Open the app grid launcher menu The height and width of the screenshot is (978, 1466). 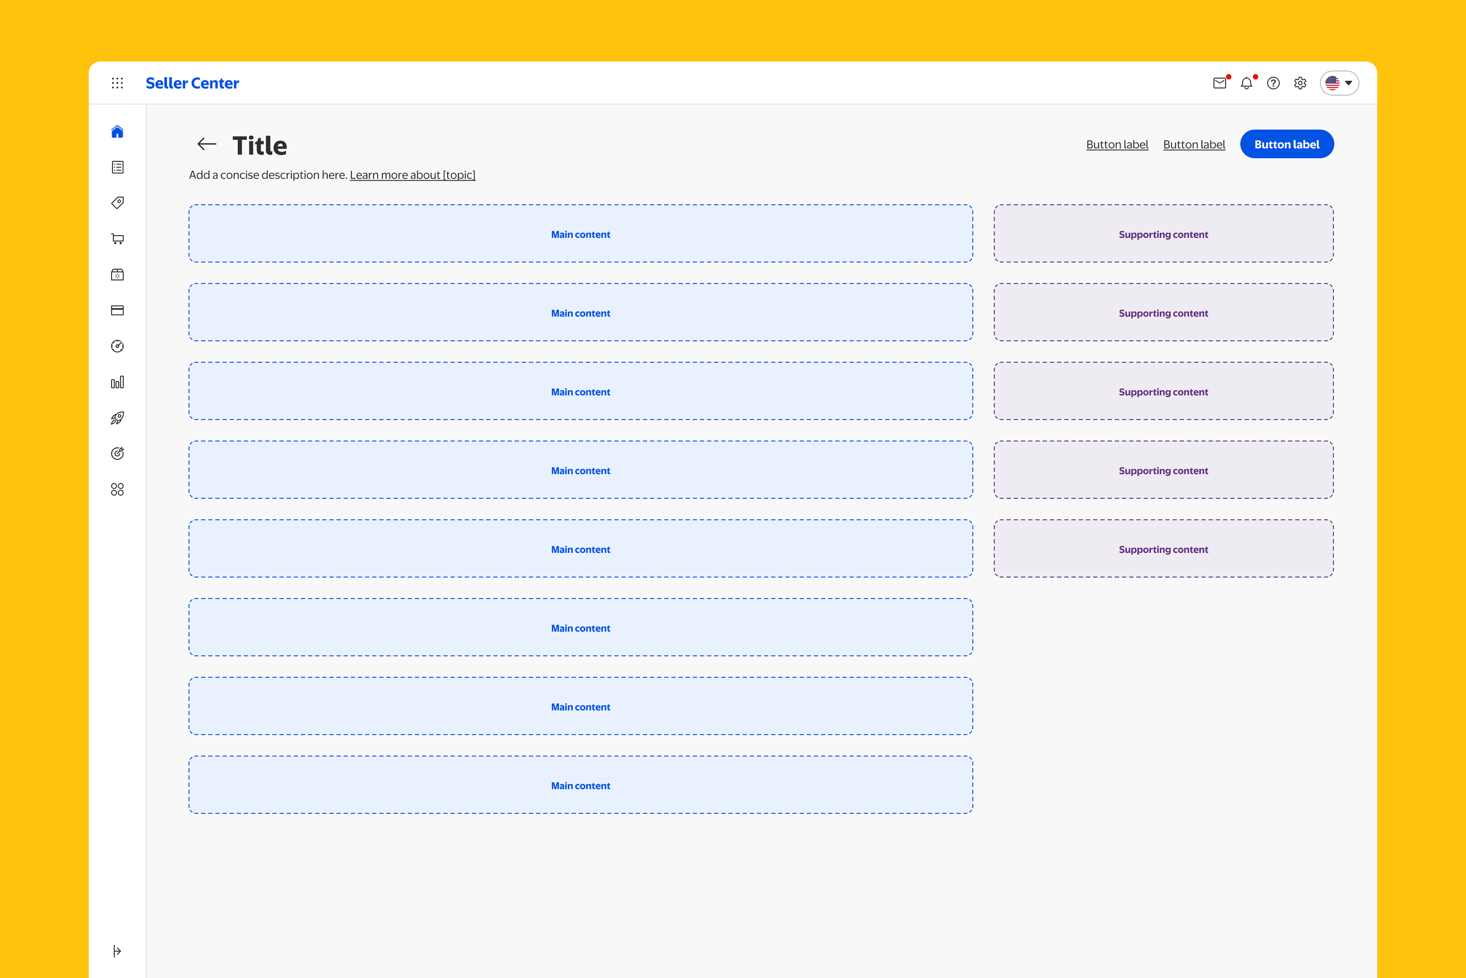(x=117, y=83)
